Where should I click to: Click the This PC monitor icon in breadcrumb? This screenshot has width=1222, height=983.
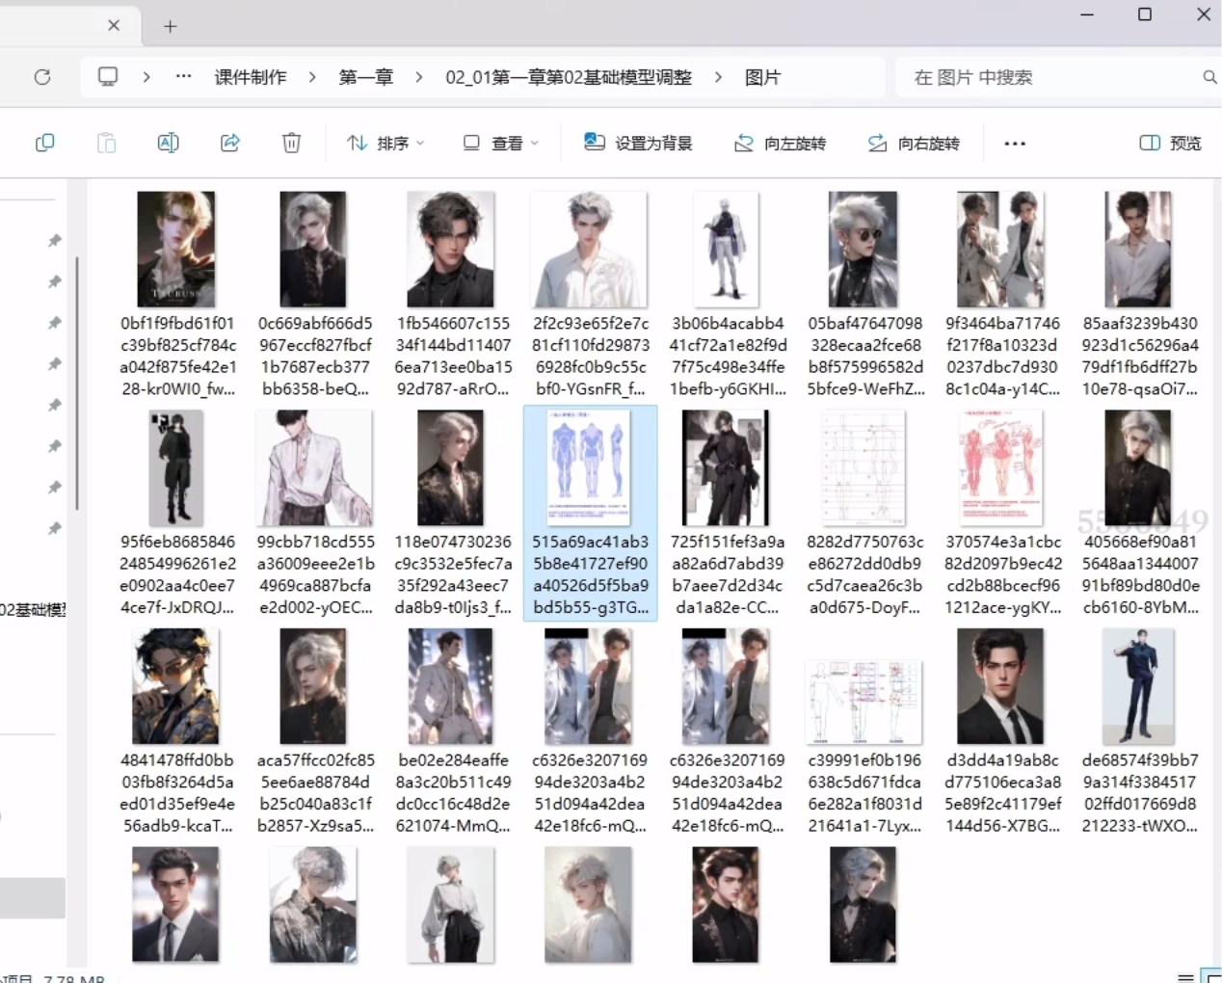click(108, 77)
